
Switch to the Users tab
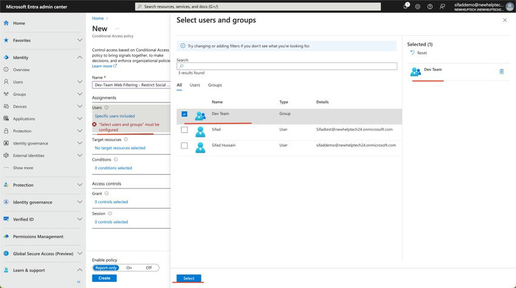(x=195, y=85)
